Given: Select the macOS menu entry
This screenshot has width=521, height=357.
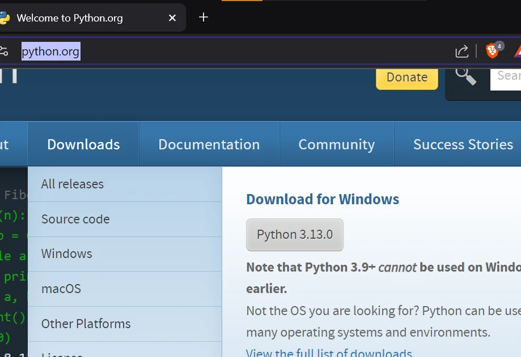Looking at the screenshot, I should click(125, 289).
